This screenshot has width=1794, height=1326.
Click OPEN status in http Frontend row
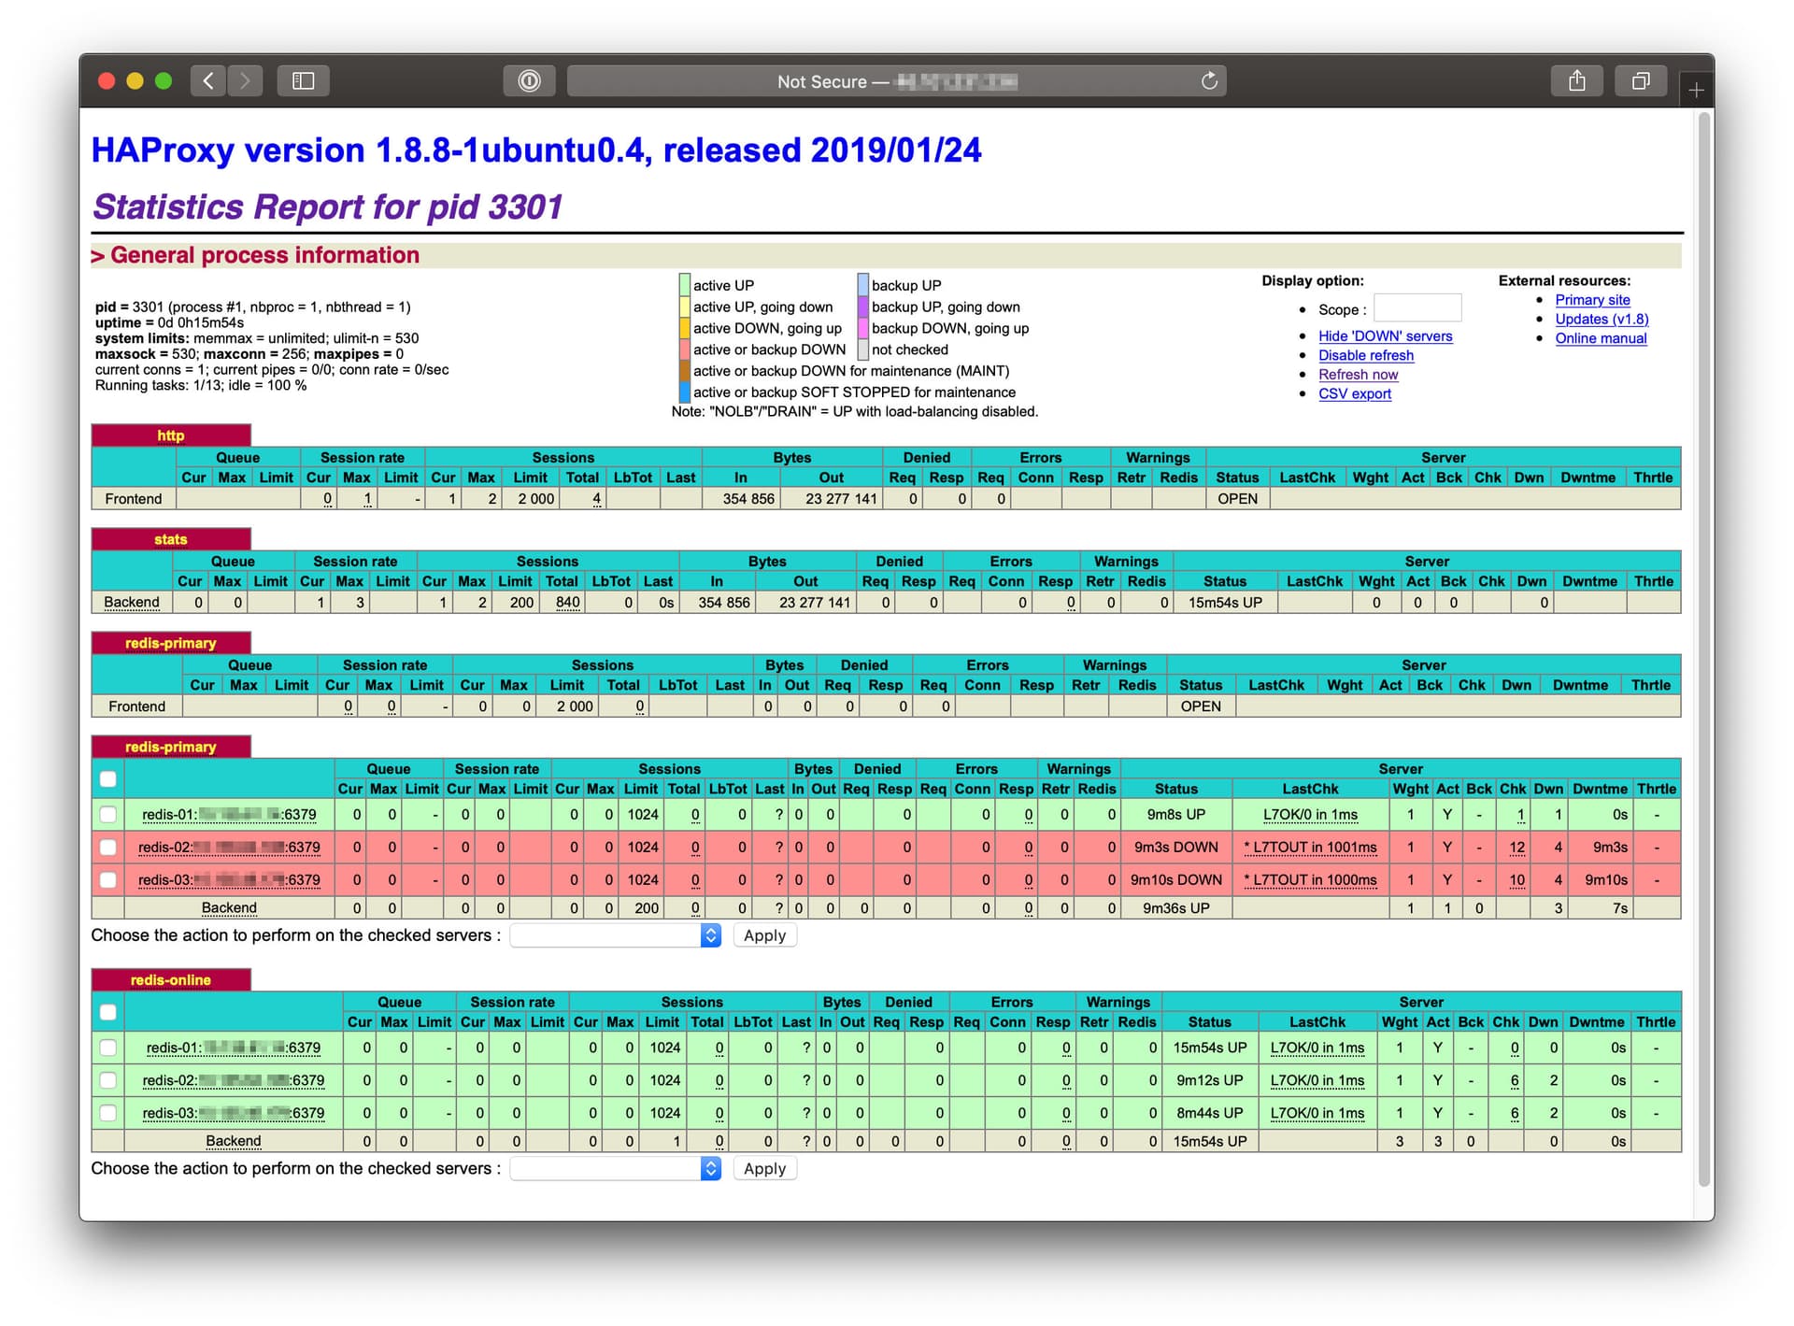[1237, 499]
